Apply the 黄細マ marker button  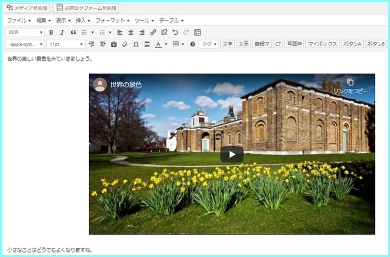tap(262, 44)
